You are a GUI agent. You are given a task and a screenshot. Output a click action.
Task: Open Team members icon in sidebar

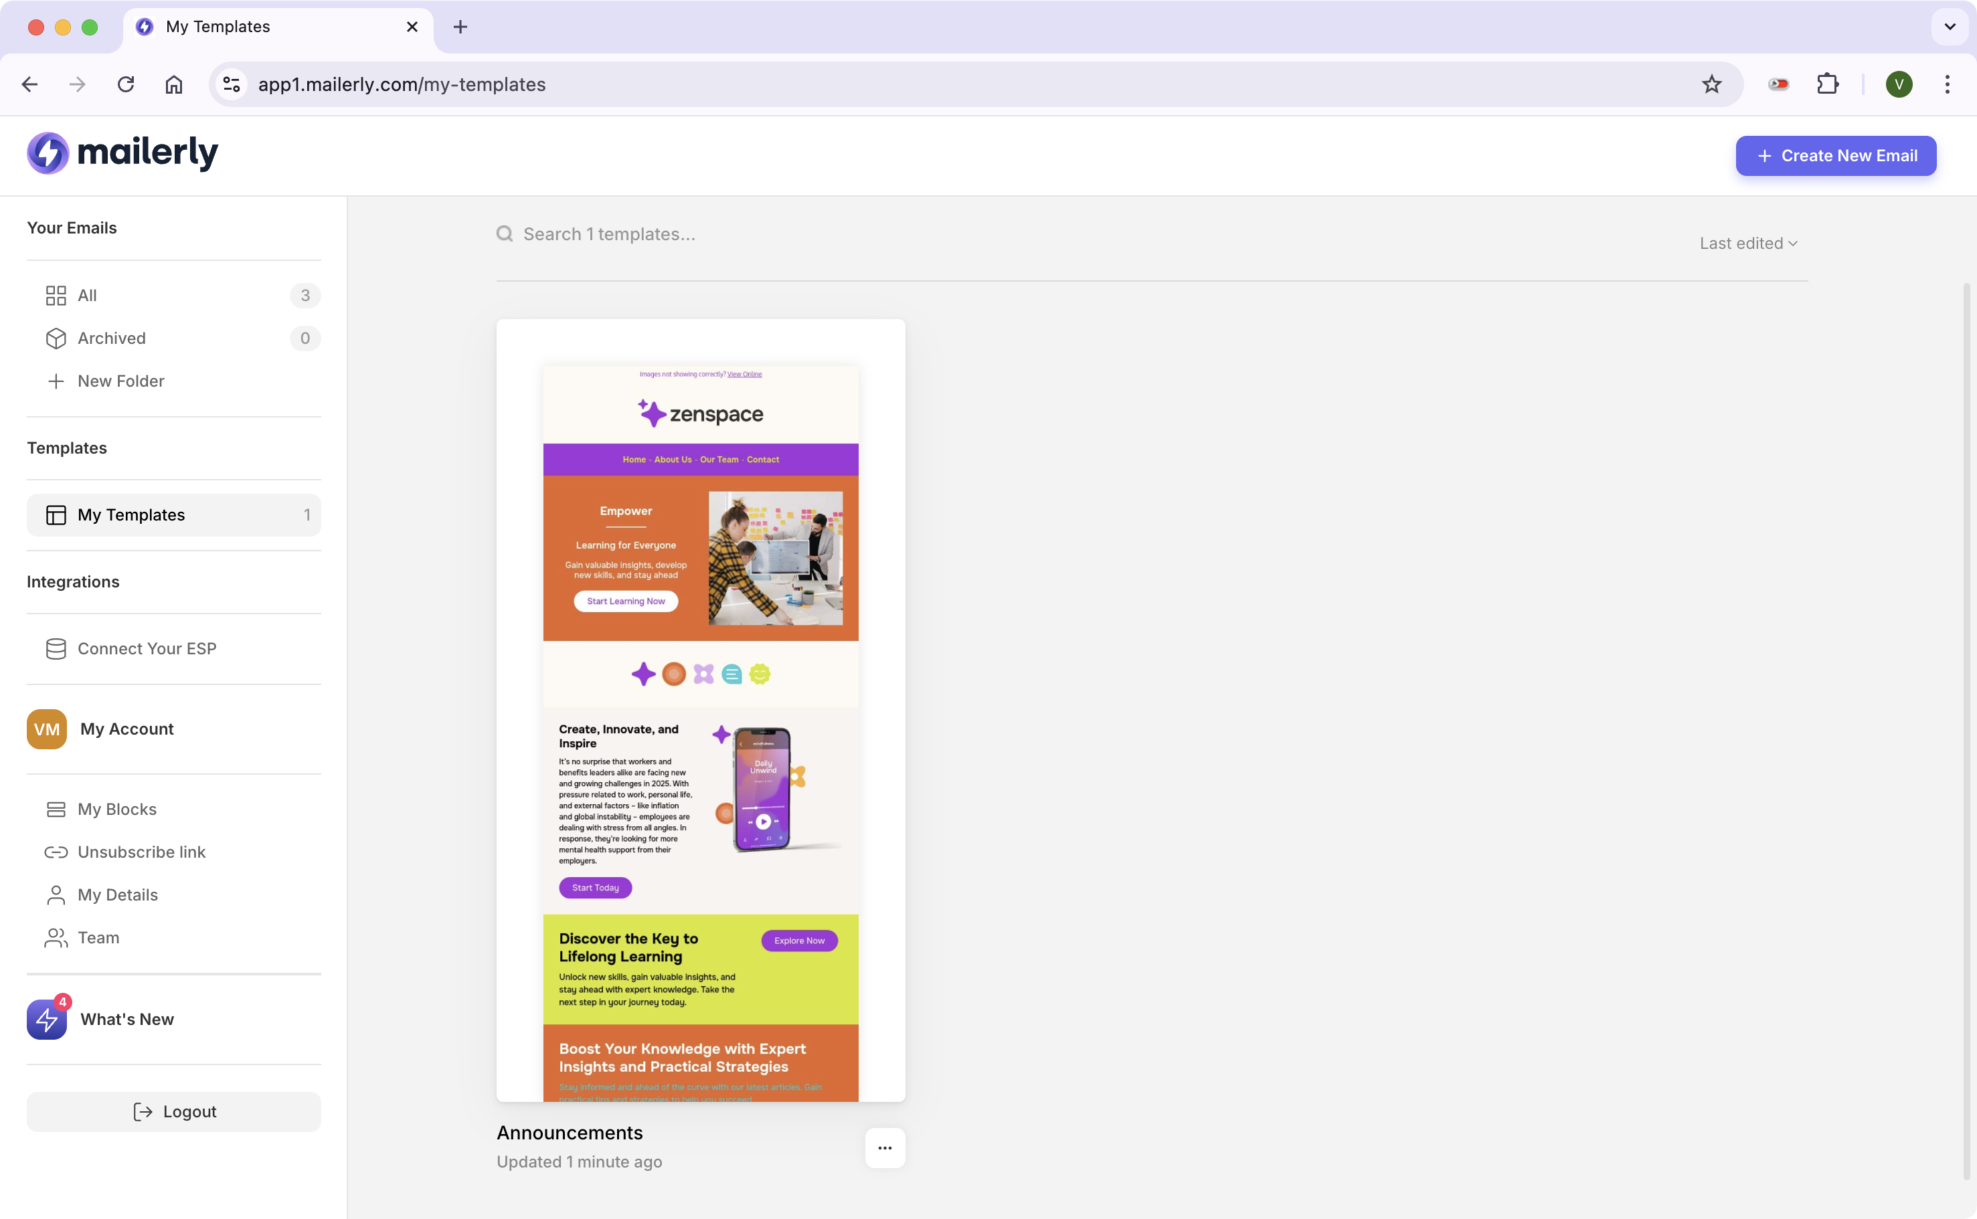56,937
